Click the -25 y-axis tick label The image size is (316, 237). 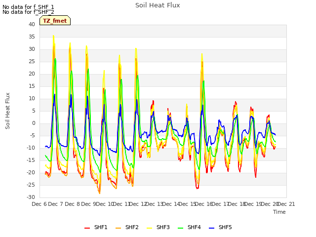31,185
